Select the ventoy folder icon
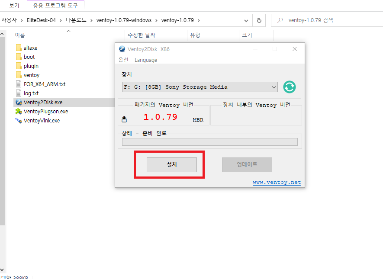This screenshot has height=279, width=383. [x=19, y=75]
